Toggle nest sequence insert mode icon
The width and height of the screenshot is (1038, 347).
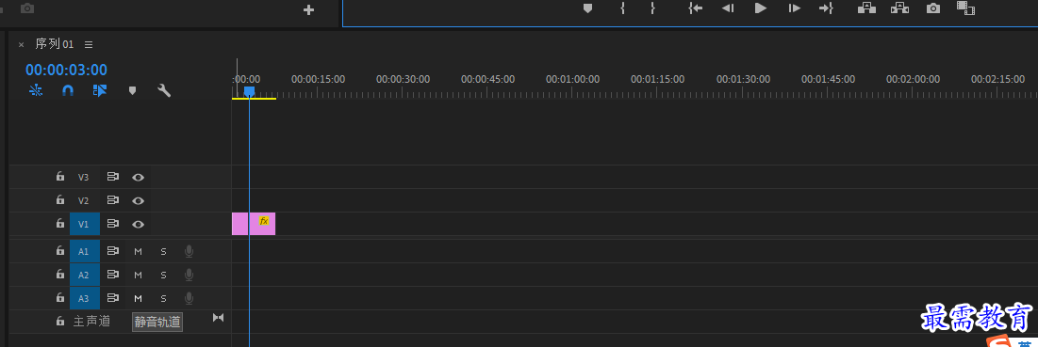coord(36,90)
